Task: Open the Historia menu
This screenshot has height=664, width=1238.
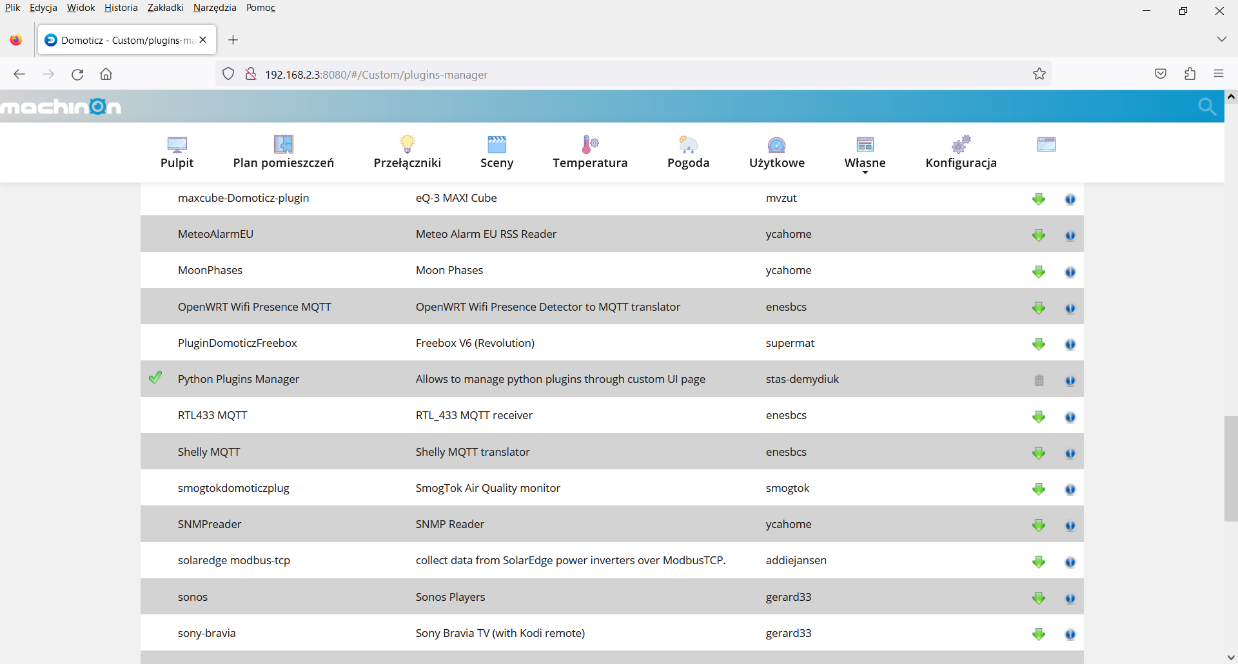Action: pyautogui.click(x=121, y=8)
